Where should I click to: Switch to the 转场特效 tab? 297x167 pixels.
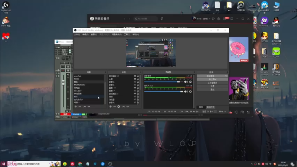210,107
